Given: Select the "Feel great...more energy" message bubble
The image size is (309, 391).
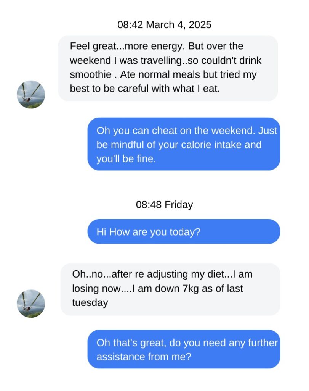Looking at the screenshot, I should (168, 68).
